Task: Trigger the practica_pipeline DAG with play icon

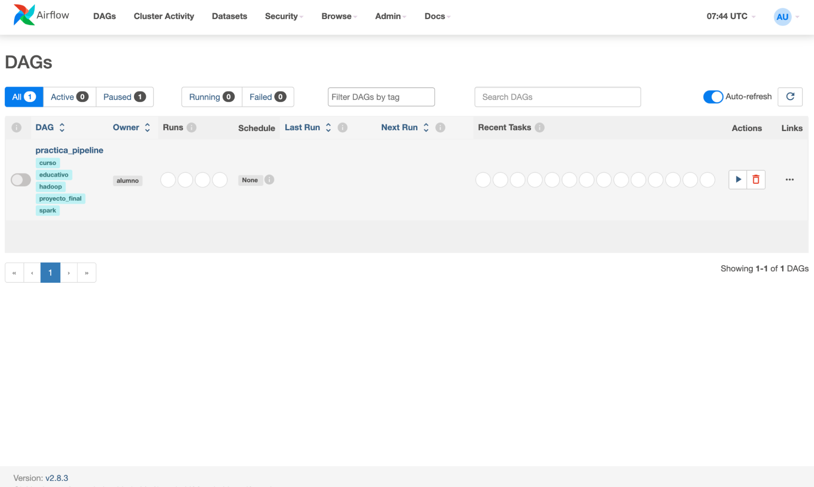Action: point(738,179)
